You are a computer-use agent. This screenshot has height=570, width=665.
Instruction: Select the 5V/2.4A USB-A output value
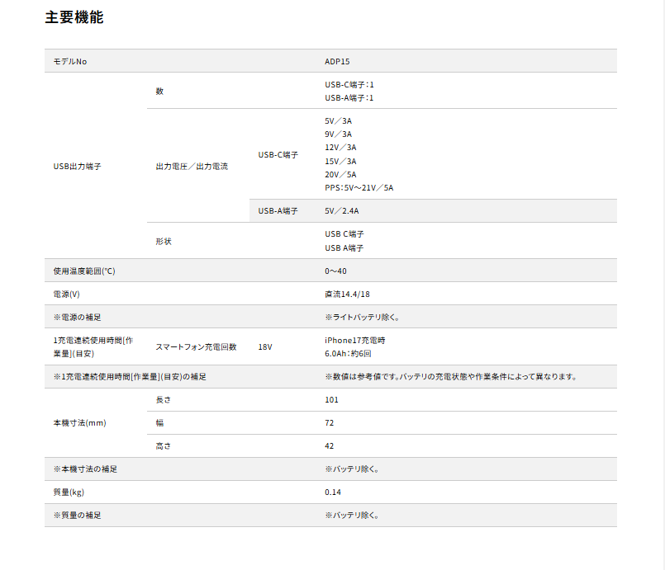[342, 211]
